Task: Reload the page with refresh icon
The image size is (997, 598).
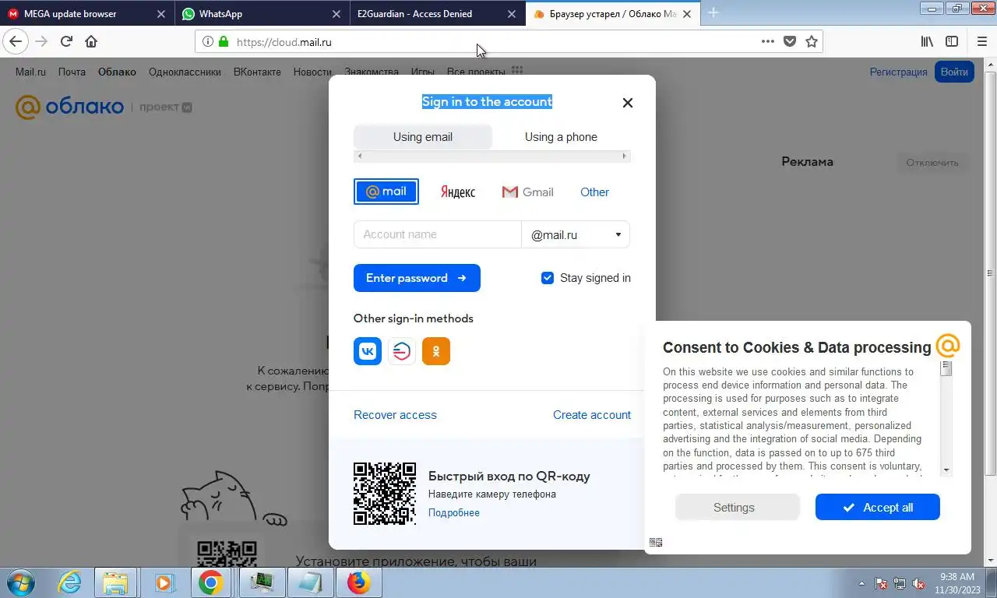Action: point(66,41)
